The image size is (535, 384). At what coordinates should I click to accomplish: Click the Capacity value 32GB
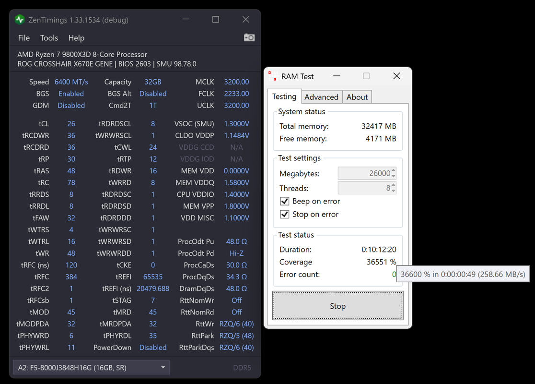(153, 82)
